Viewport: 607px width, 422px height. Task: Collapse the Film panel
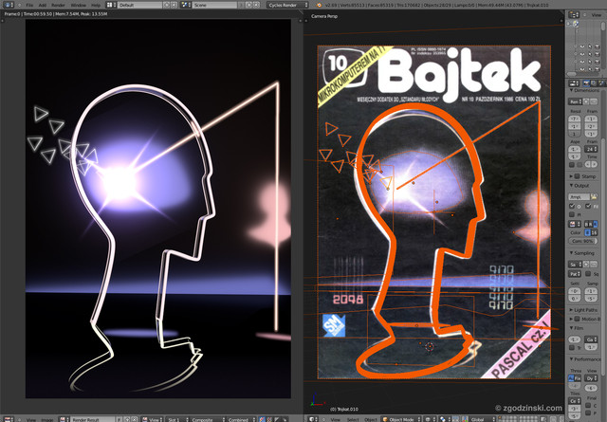tap(577, 328)
